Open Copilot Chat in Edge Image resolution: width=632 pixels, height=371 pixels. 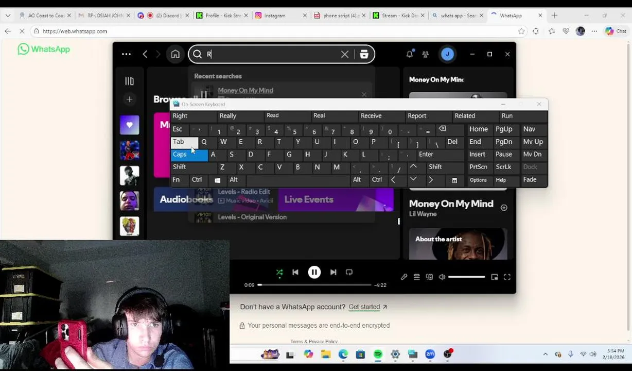616,31
